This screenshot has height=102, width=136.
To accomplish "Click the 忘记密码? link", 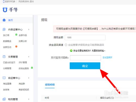I will [107, 57].
